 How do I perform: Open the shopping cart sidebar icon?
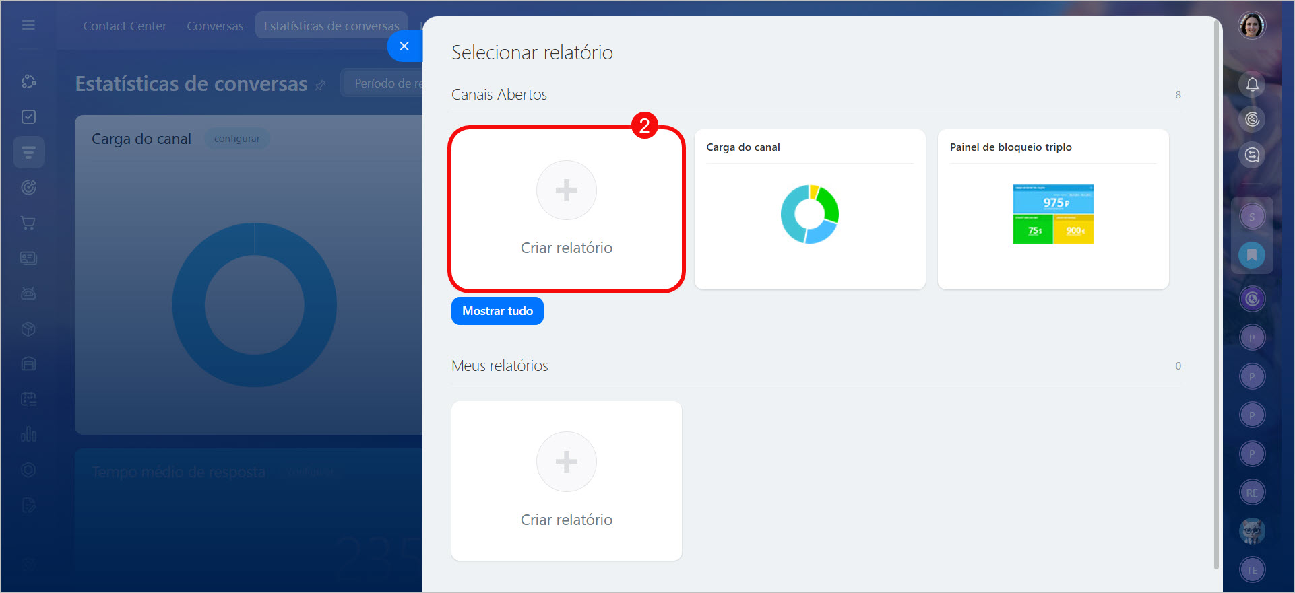coord(28,223)
